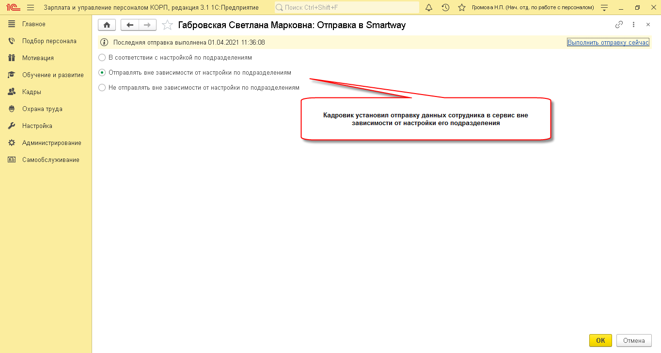Viewport: 661px width, 353px height.
Task: Open the three-dot more actions menu
Action: [633, 25]
